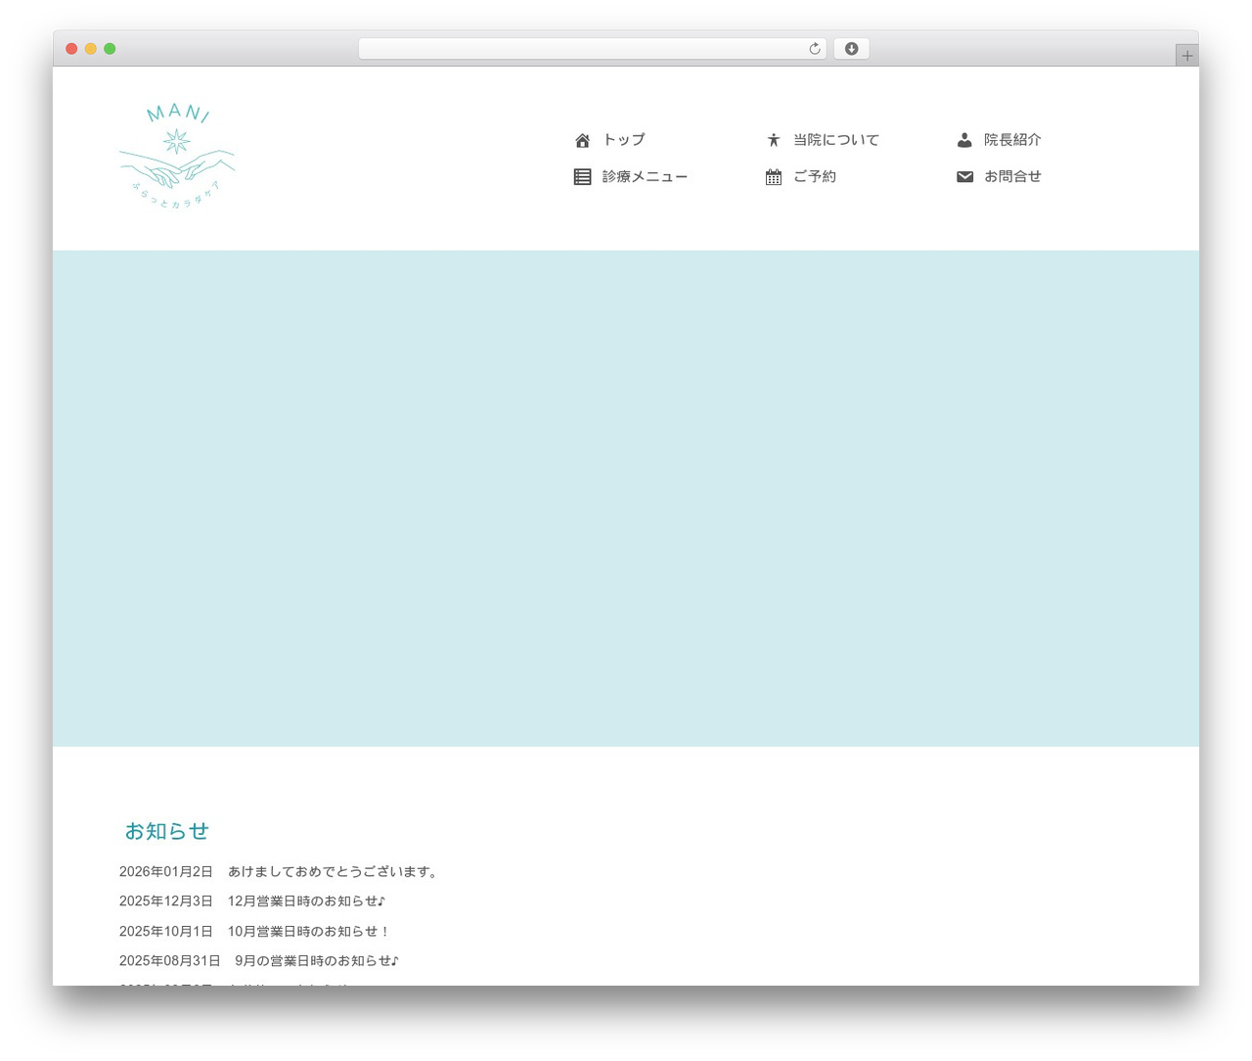
Task: Click the person icon beside 当院について
Action: (773, 140)
